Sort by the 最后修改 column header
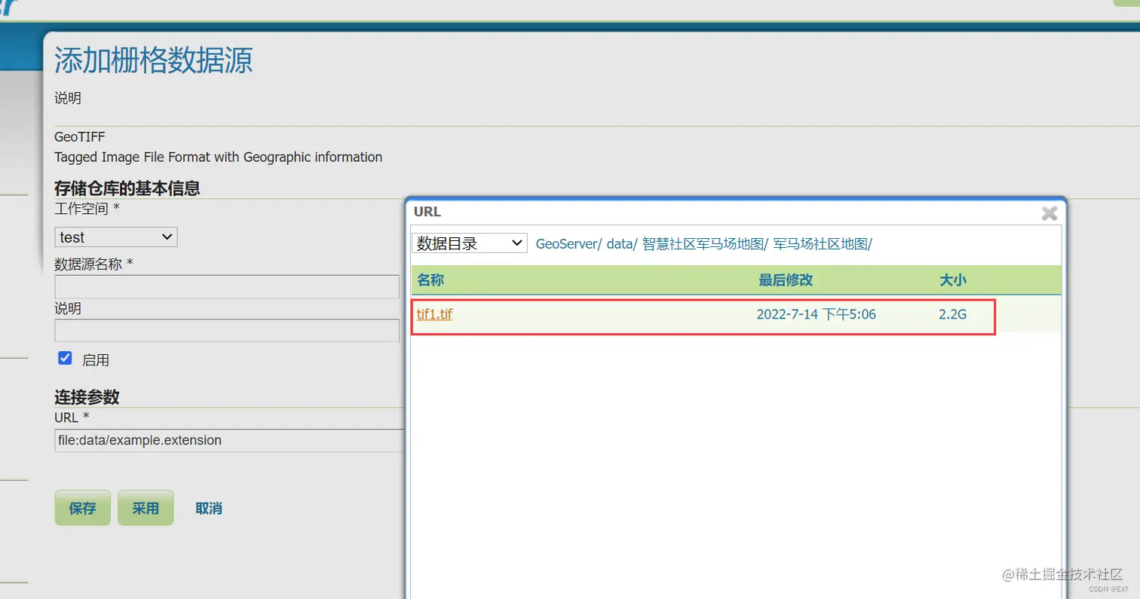Screen dimensions: 1140x599 click(786, 280)
